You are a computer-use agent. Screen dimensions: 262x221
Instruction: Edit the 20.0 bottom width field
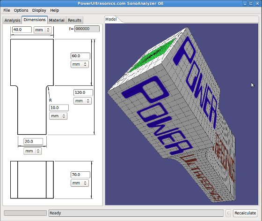33,142
